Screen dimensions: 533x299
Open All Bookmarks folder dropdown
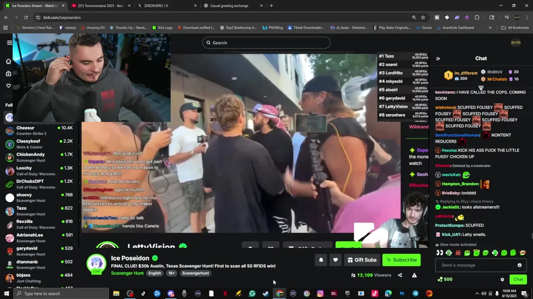[x=515, y=27]
